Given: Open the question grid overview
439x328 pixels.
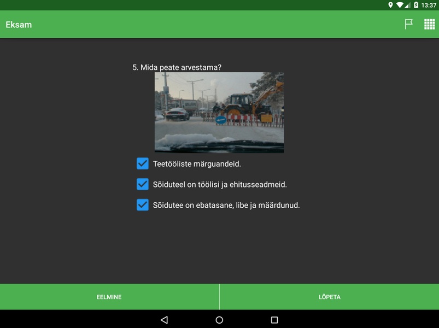Looking at the screenshot, I should point(429,25).
